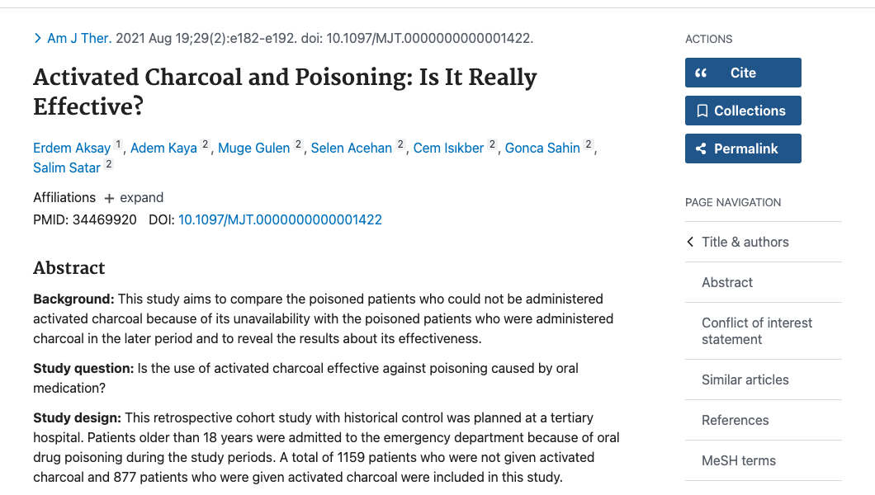Save article using the Collections button
This screenshot has width=875, height=495.
(x=743, y=111)
